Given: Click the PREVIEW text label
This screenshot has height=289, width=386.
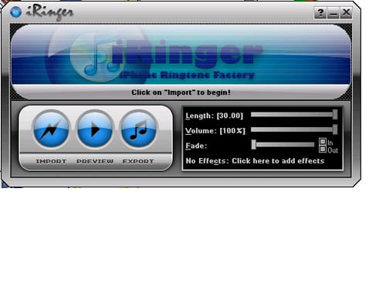Looking at the screenshot, I should tap(95, 161).
